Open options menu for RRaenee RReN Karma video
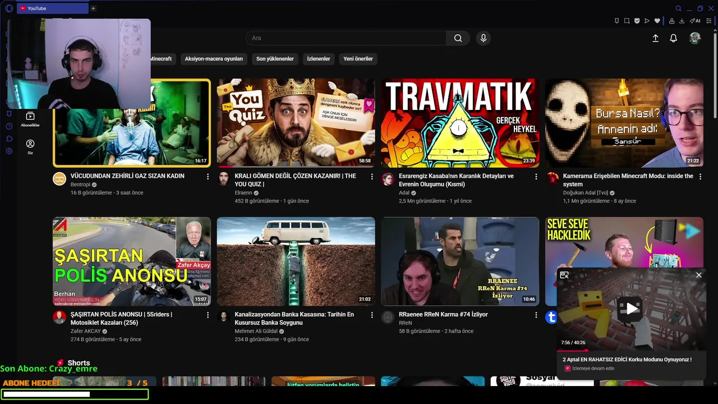Screen dimensions: 718x404 pyautogui.click(x=536, y=315)
